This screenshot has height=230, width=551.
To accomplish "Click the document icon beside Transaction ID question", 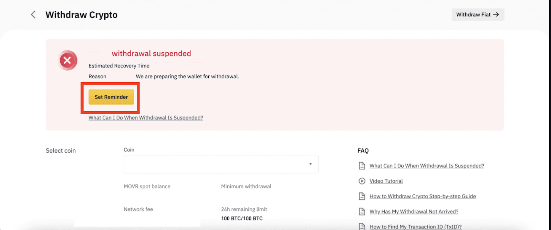I will click(x=362, y=226).
